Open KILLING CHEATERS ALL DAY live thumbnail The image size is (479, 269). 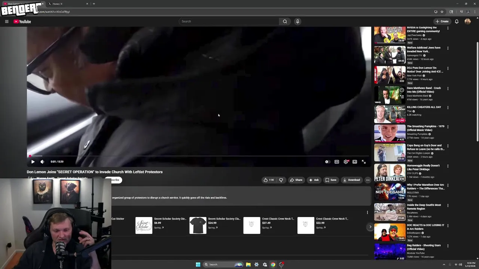390,114
